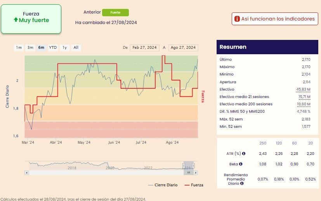321x201 pixels.
Task: Switch chart range to YTD
Action: point(53,48)
